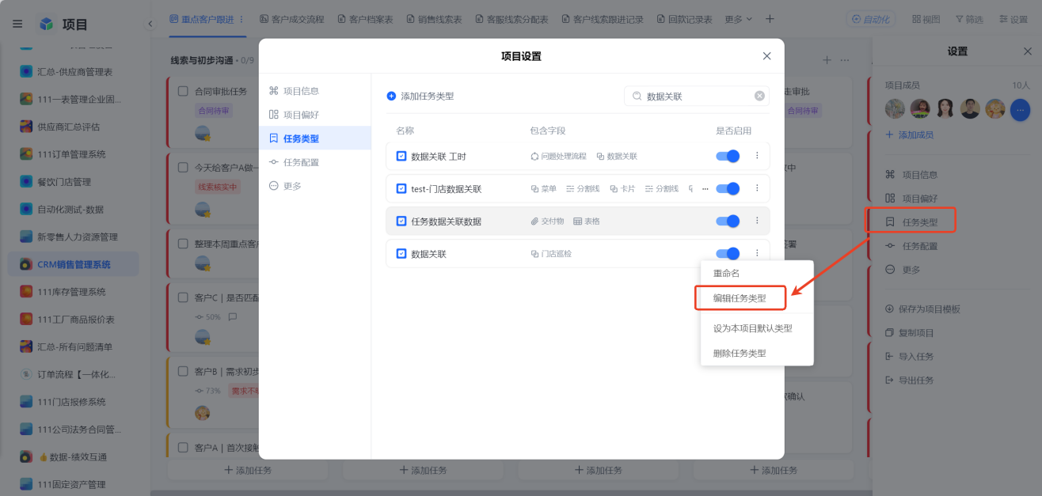This screenshot has width=1042, height=496.
Task: Switch to 客户档案表 tab
Action: coord(365,19)
